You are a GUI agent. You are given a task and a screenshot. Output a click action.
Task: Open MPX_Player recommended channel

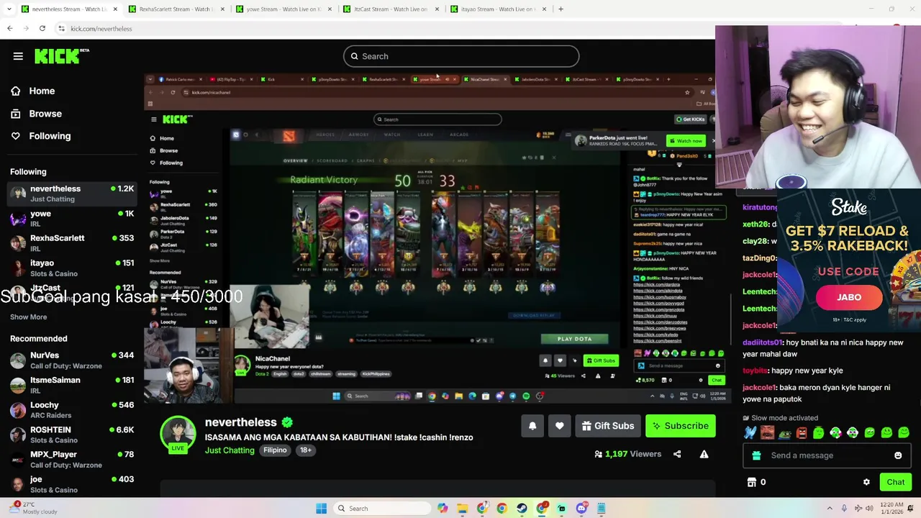[x=72, y=460]
